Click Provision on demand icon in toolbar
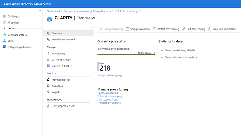Image resolution: width=241 pixels, height=136 pixels. pos(210,29)
